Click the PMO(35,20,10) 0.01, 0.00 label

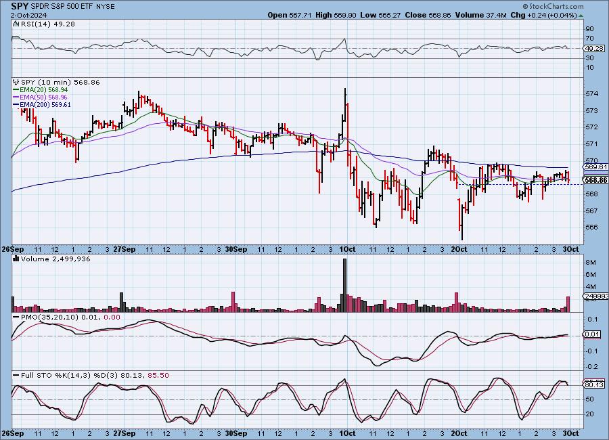point(70,317)
